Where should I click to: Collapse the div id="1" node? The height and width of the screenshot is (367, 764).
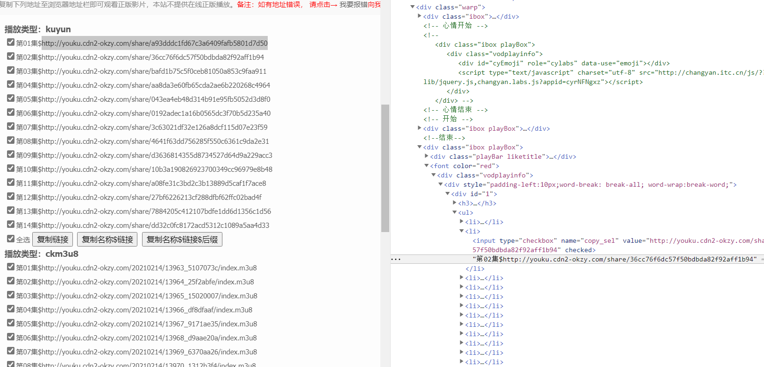point(448,194)
